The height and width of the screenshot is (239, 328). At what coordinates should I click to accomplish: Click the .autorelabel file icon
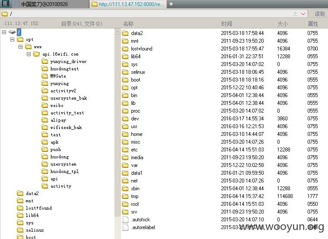(125, 227)
